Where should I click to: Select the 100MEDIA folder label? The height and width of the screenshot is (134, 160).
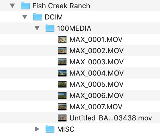tap(74, 28)
